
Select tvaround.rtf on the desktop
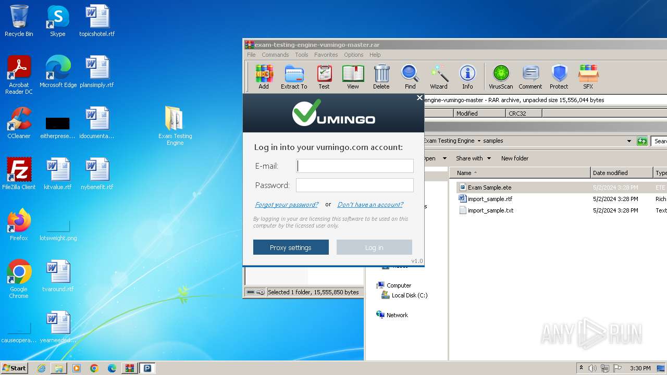58,276
